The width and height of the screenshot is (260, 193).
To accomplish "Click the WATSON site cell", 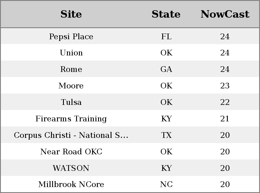I will tap(71, 168).
